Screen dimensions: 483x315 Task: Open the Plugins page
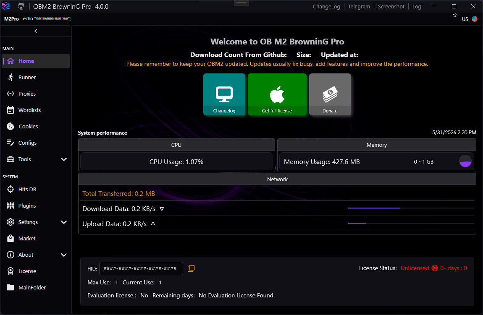click(x=36, y=206)
